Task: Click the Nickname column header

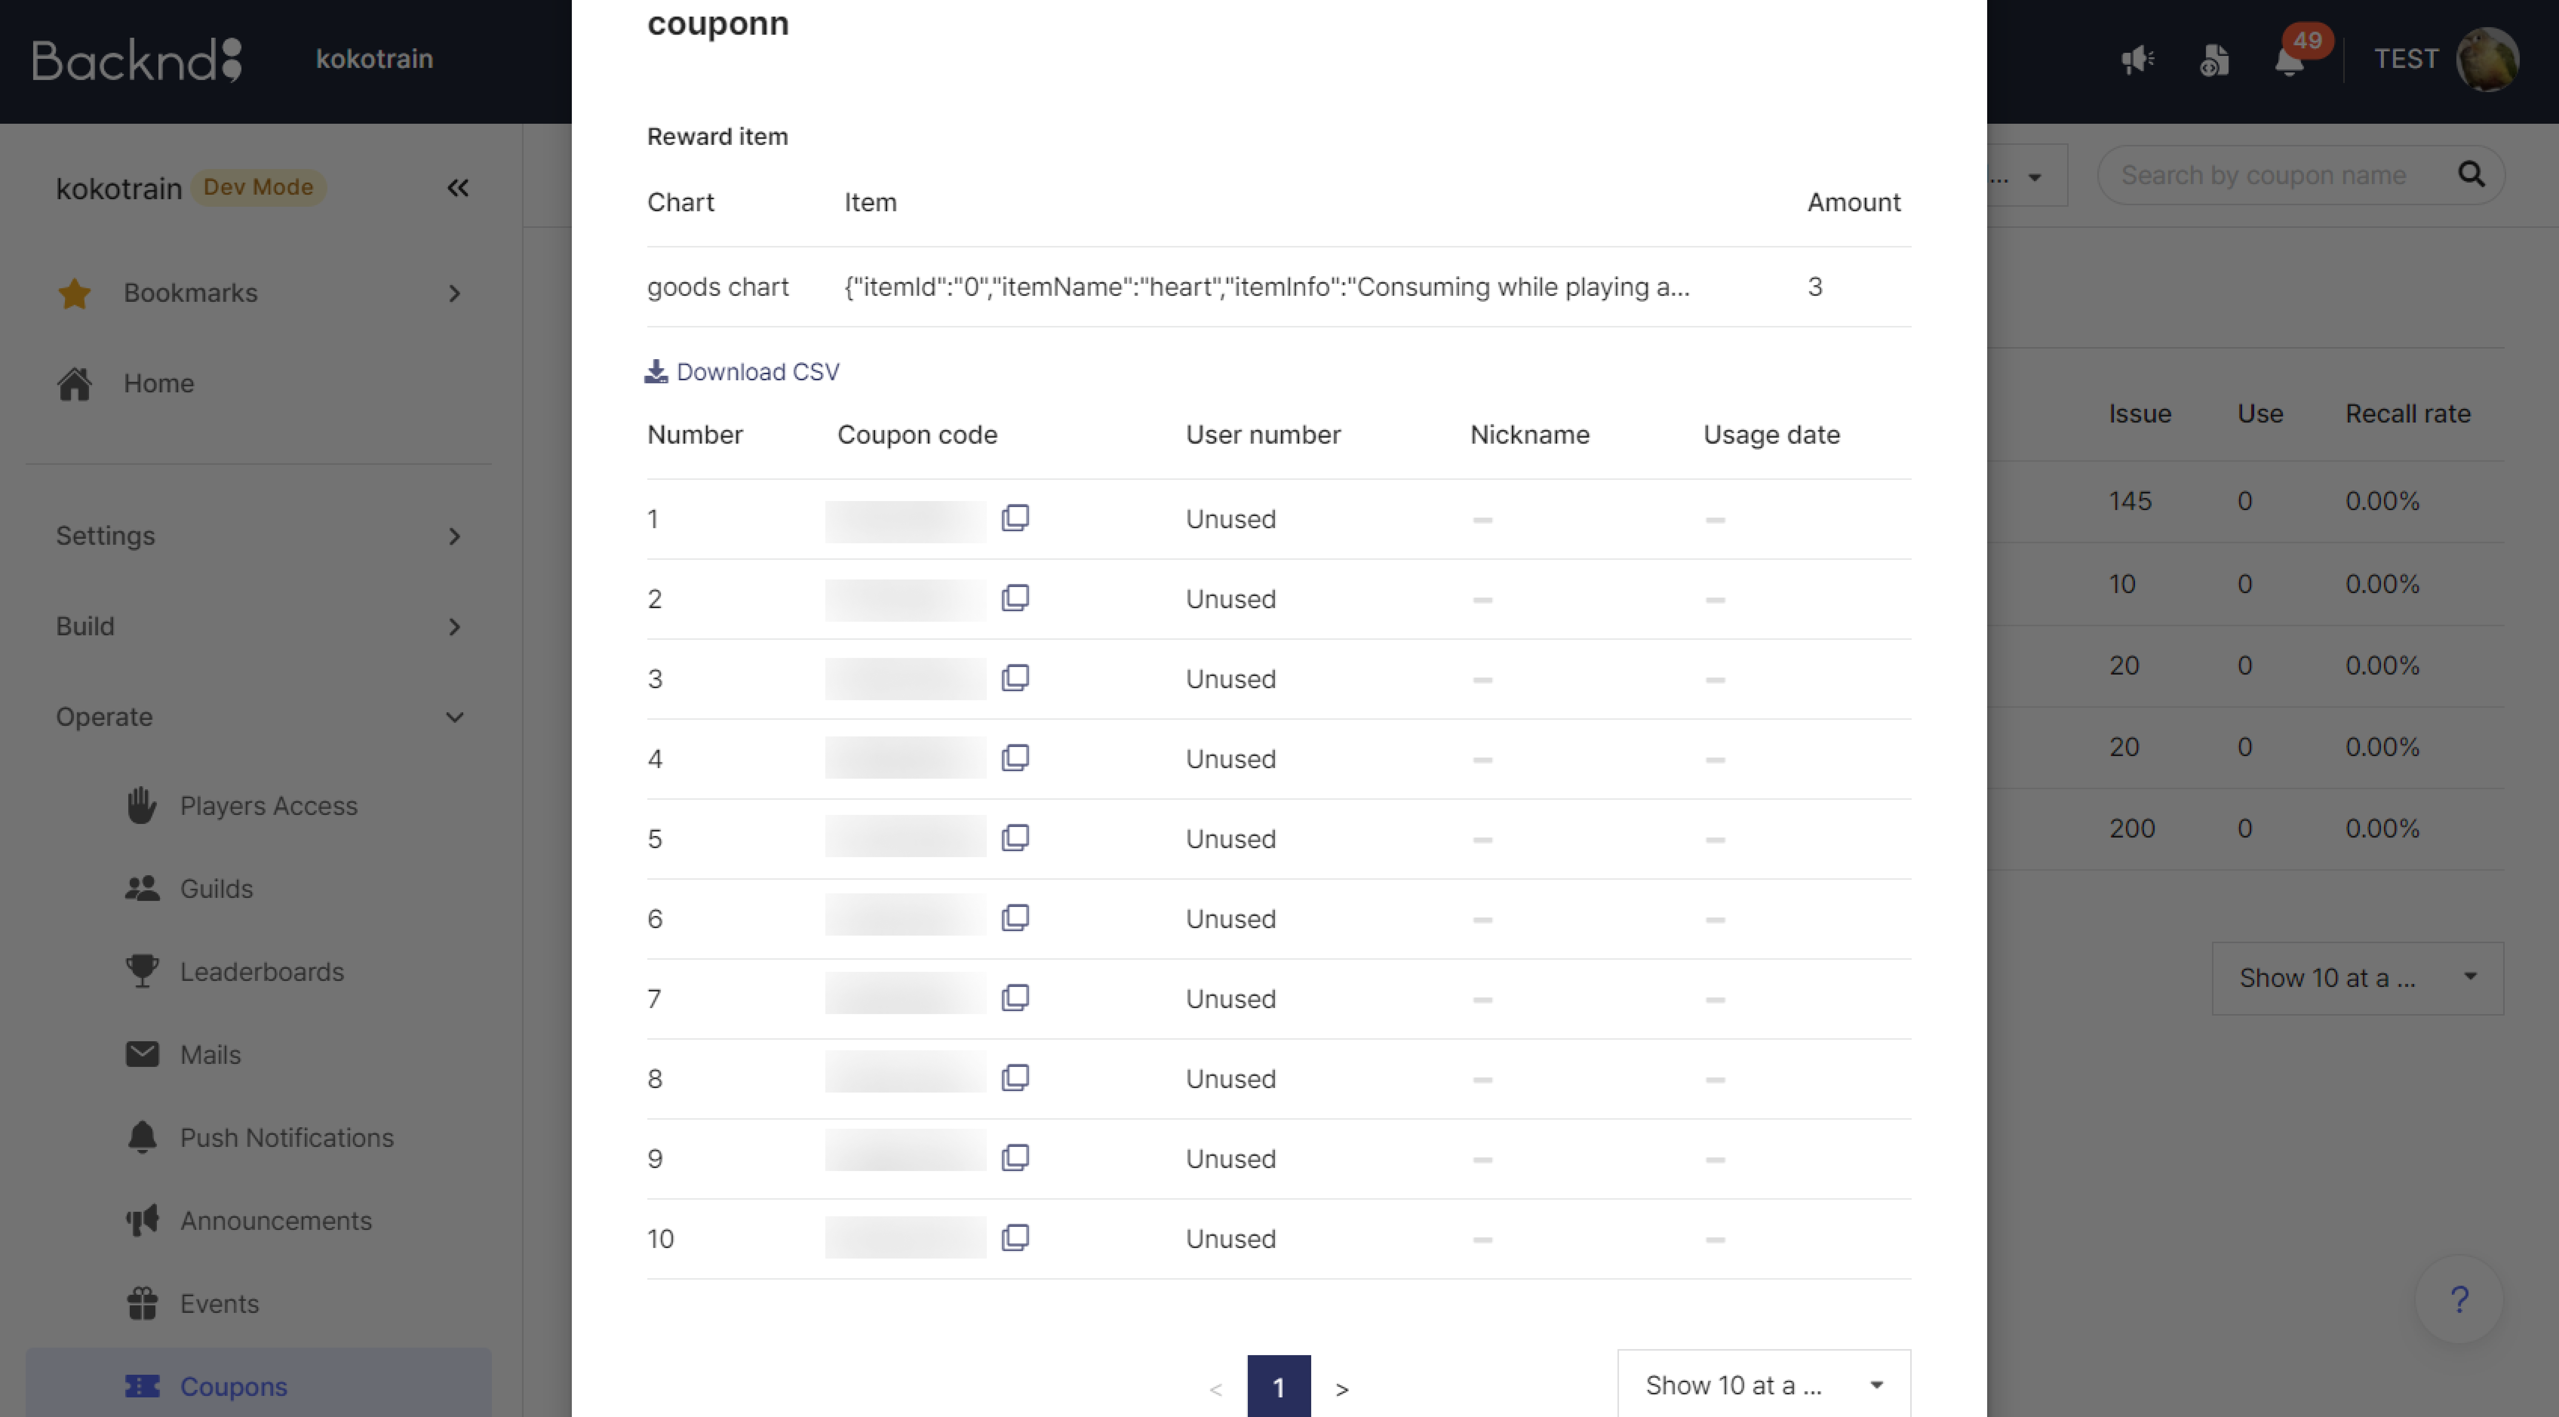Action: (1530, 435)
